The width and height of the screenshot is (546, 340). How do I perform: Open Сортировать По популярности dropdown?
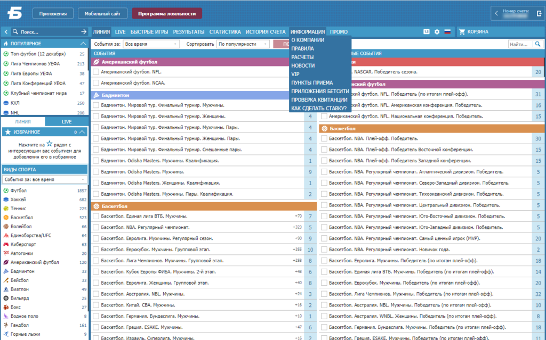click(243, 44)
